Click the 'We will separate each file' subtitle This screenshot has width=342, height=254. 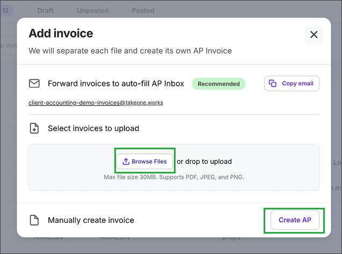coord(130,51)
